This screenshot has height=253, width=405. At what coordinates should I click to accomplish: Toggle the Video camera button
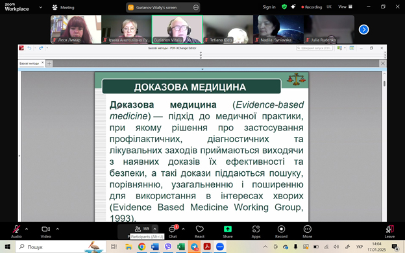click(x=45, y=231)
